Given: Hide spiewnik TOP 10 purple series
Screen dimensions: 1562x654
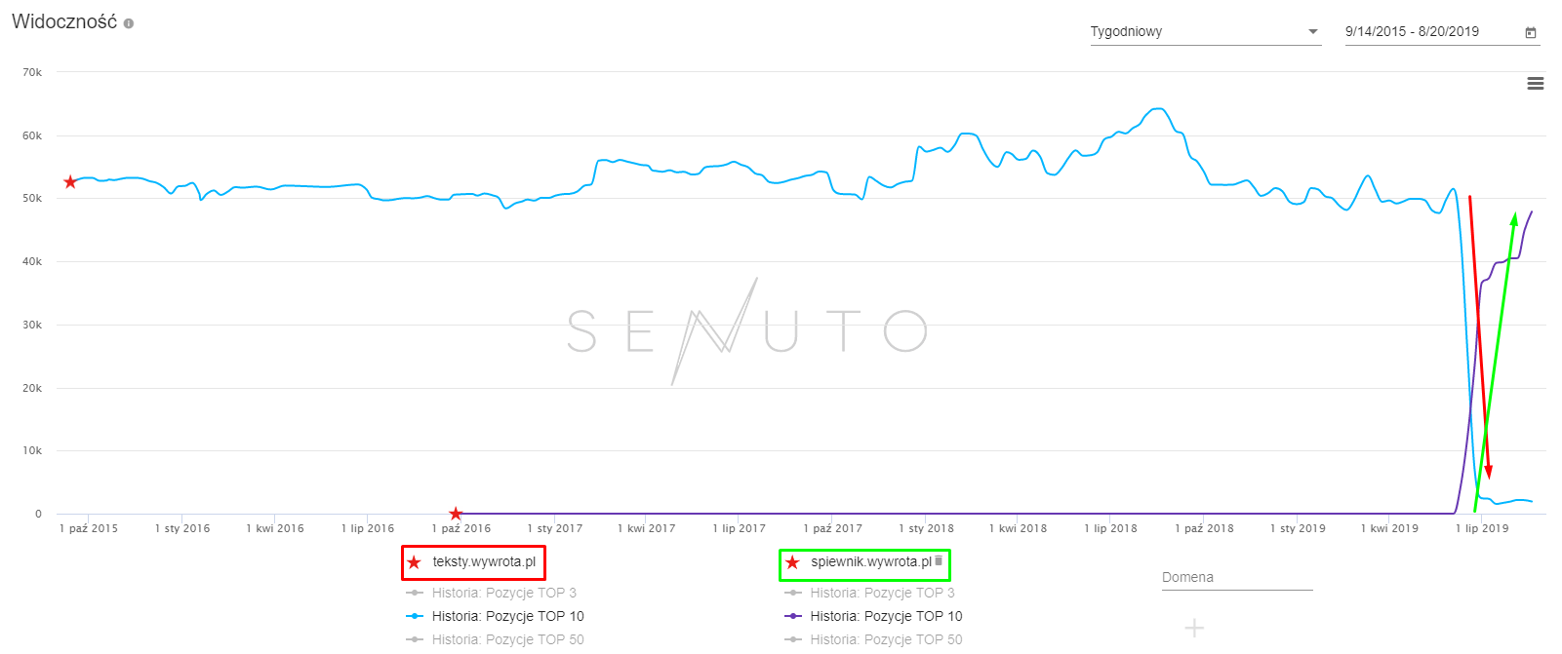Looking at the screenshot, I should tap(885, 616).
